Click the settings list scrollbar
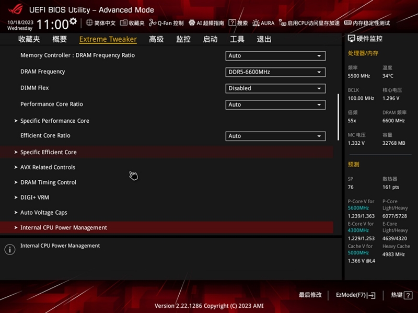Image resolution: width=418 pixels, height=313 pixels. [338, 117]
